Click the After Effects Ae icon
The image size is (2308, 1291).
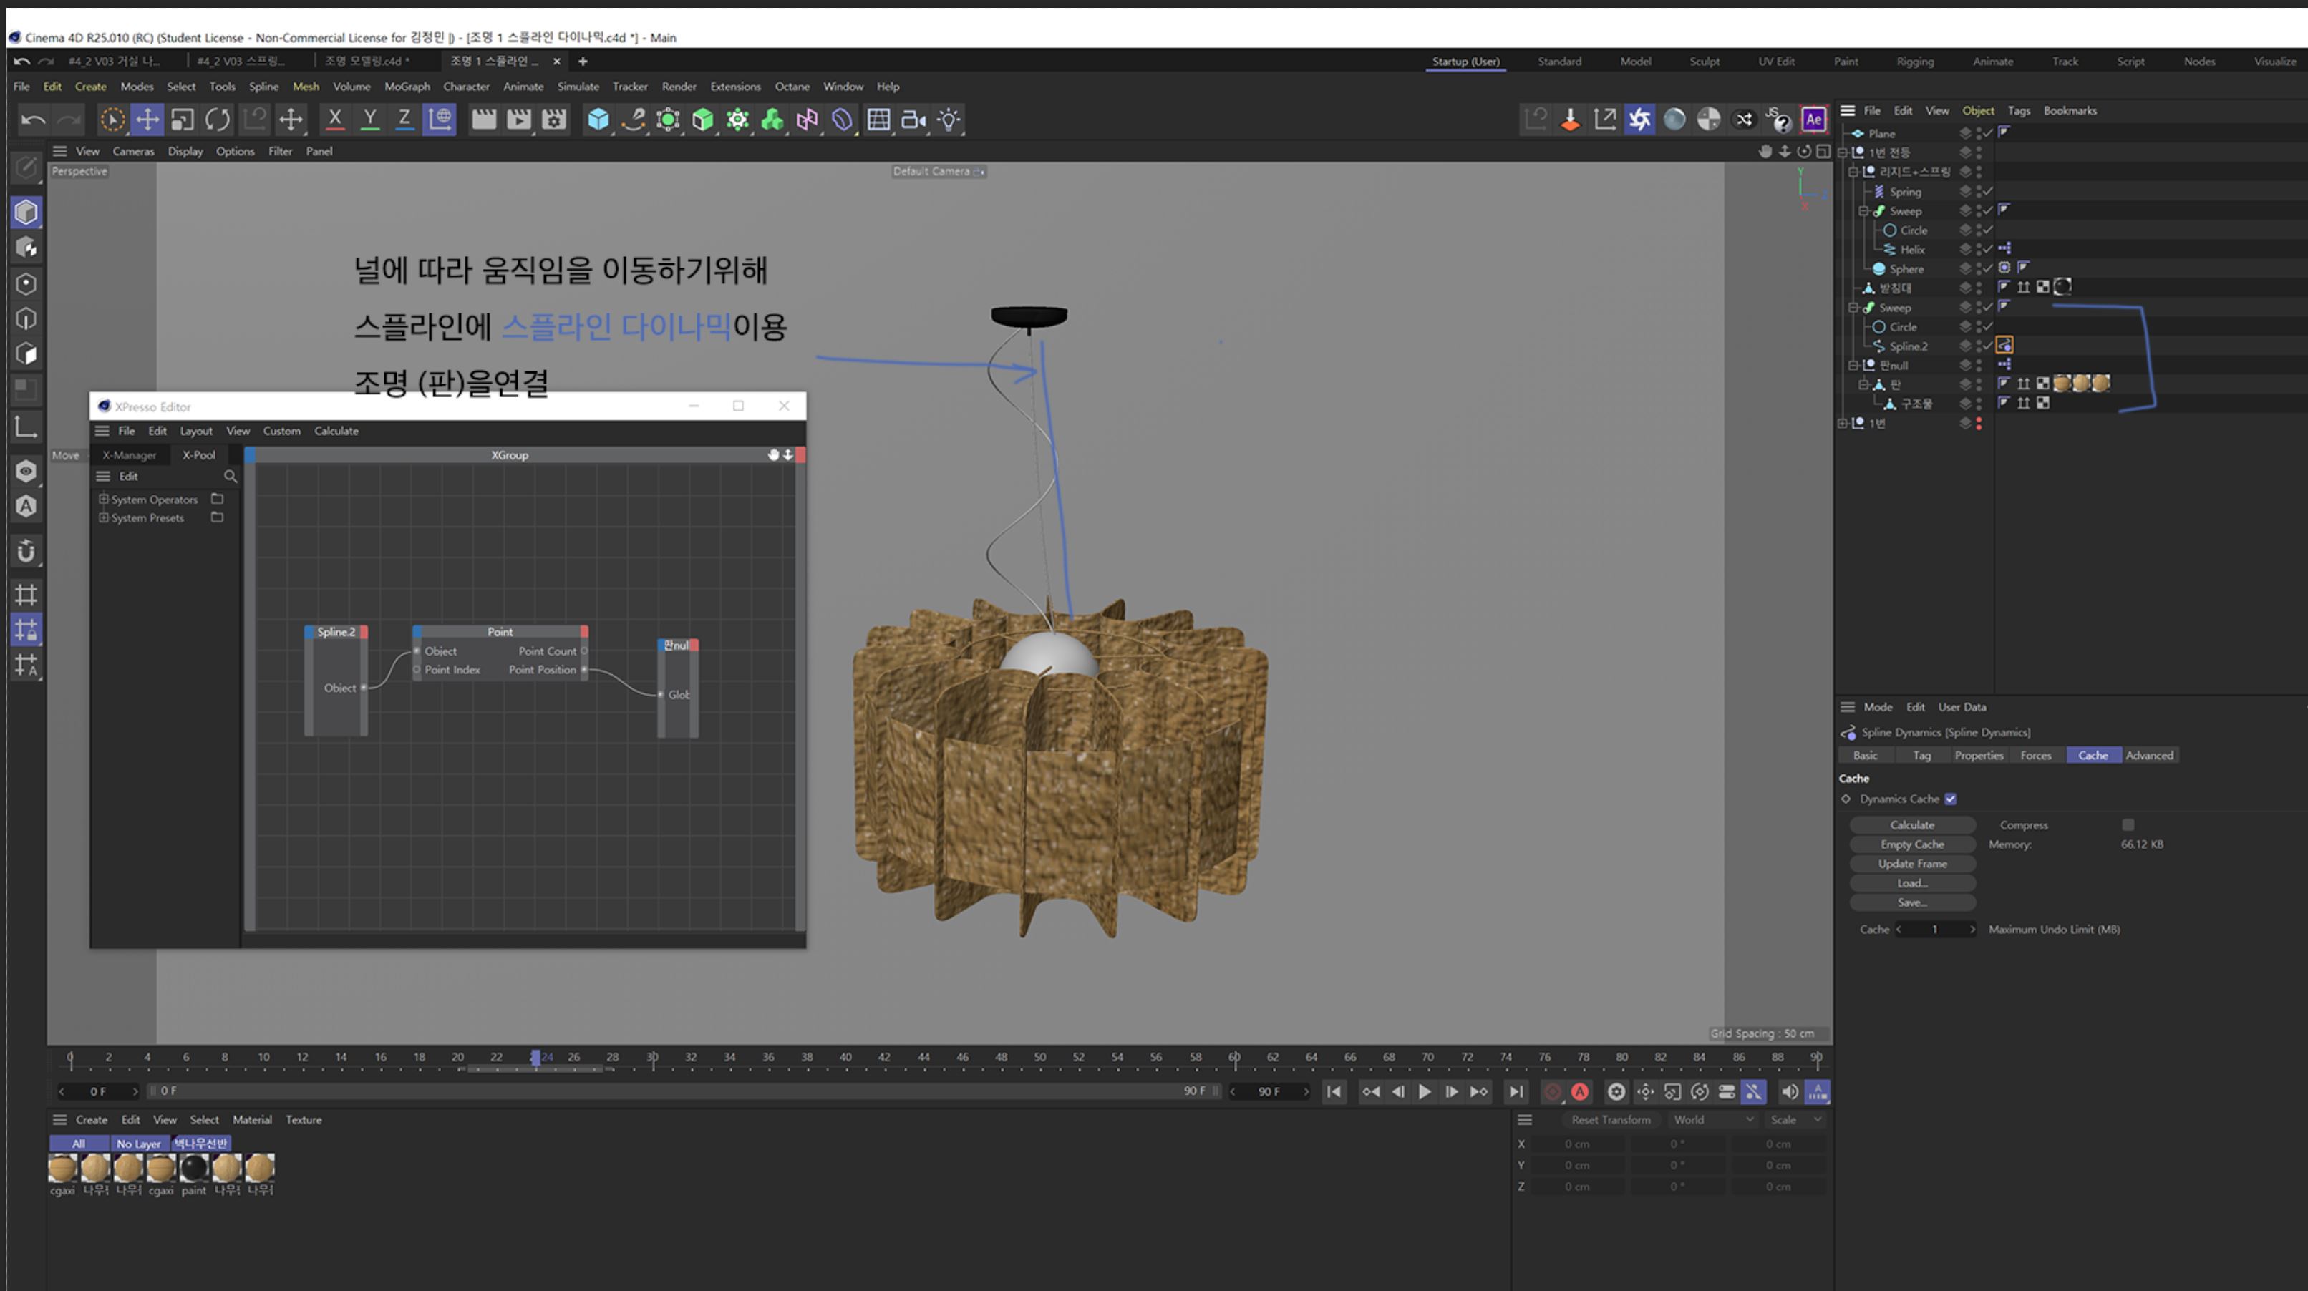point(1813,120)
